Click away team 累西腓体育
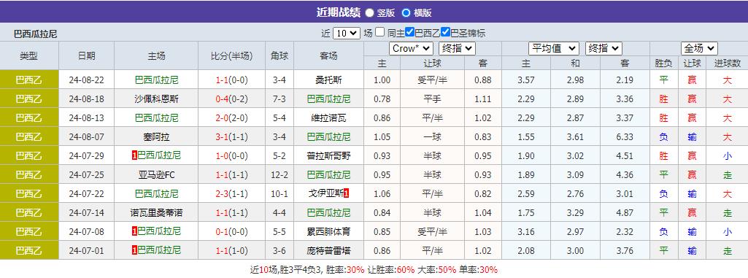 click(x=329, y=232)
